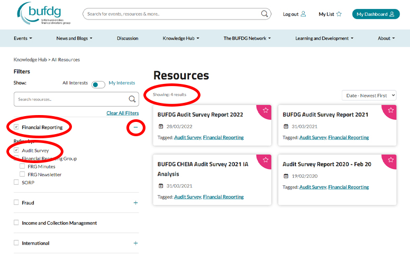Screen dimensions: 410x256
Task: Open the Date - Newest First sort dropdown
Action: point(369,96)
